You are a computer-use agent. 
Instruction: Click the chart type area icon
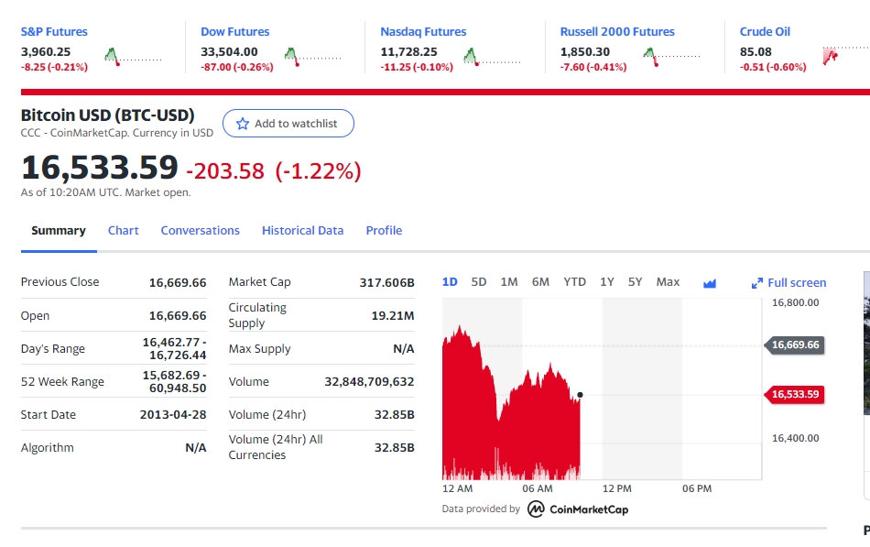[x=709, y=283]
